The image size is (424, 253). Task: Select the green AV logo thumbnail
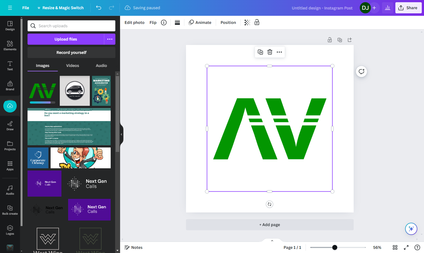tap(43, 91)
